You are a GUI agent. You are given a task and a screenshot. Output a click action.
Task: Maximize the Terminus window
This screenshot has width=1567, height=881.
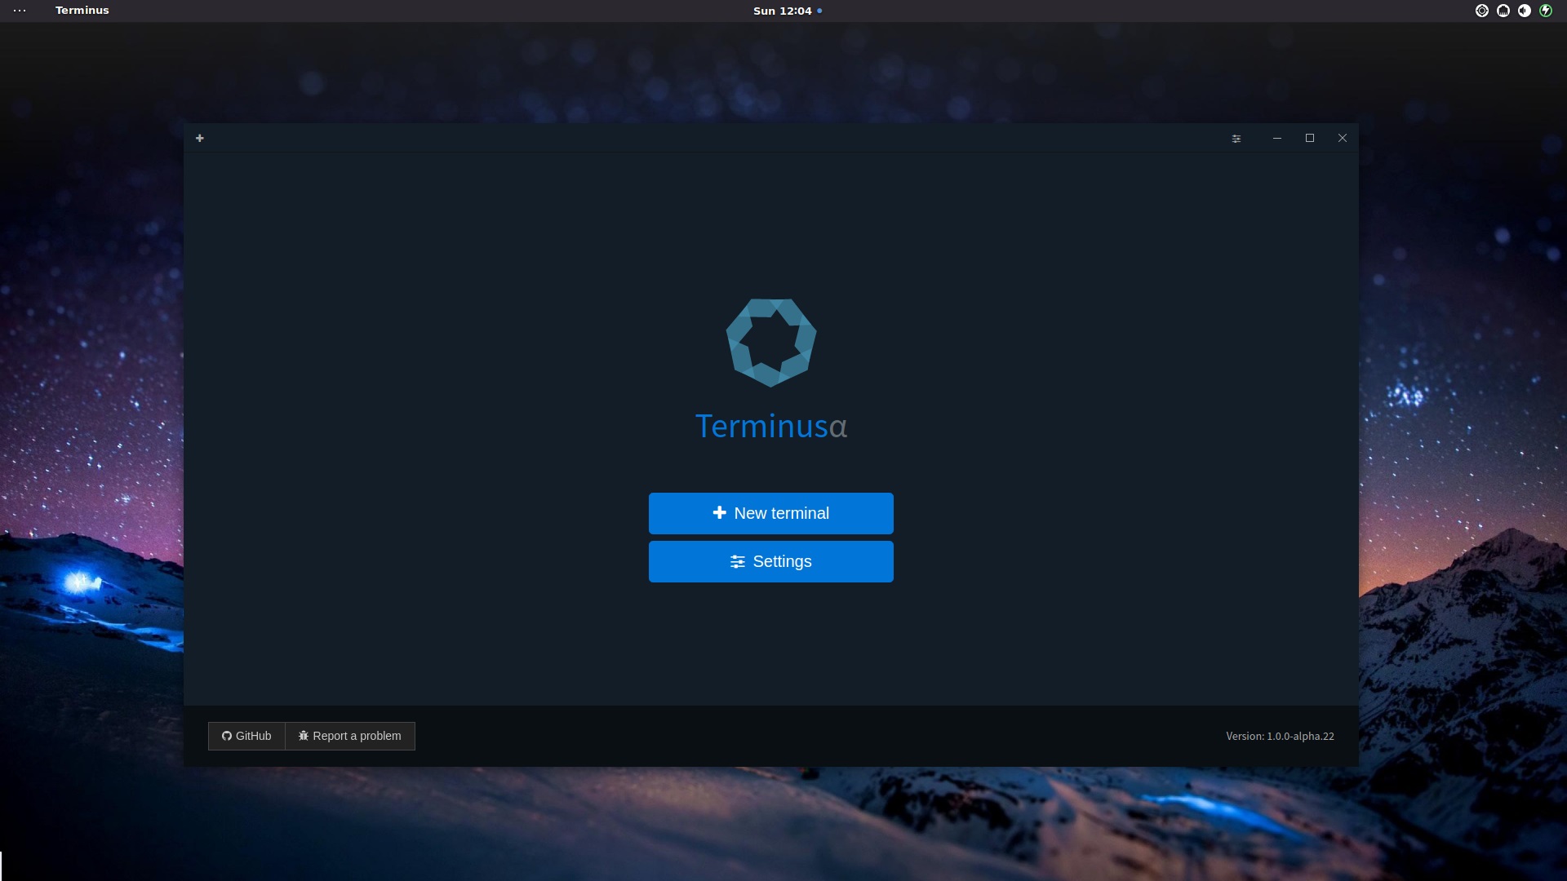point(1309,138)
